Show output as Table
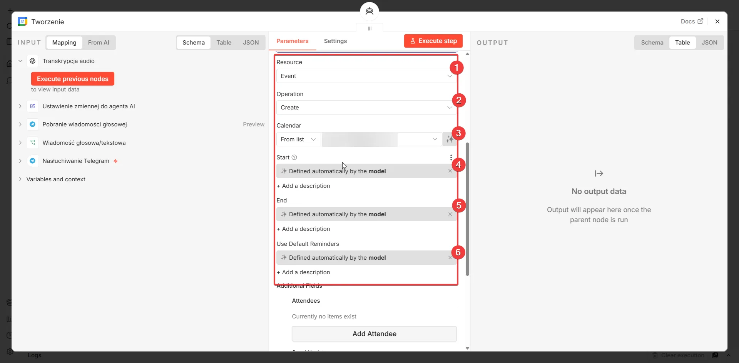The width and height of the screenshot is (739, 363). [x=682, y=43]
